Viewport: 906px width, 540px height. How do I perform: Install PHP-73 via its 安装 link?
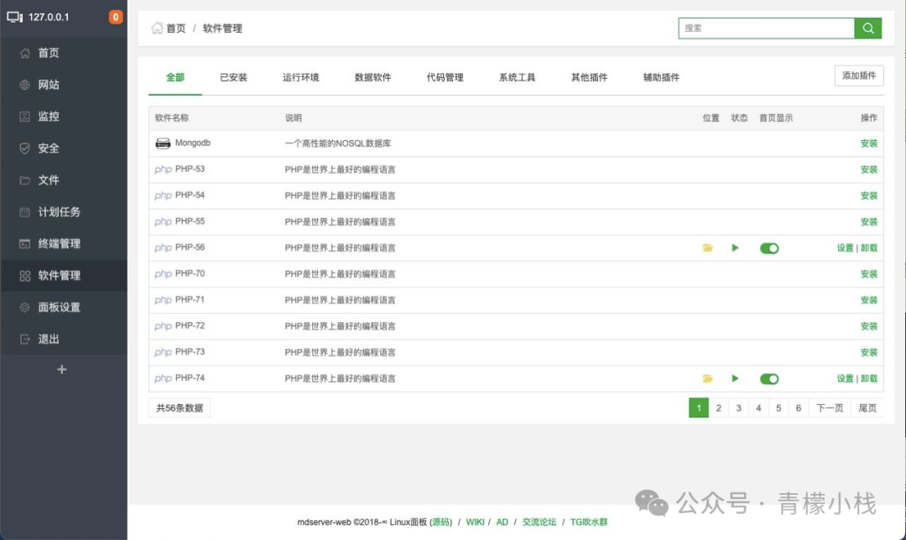tap(869, 352)
